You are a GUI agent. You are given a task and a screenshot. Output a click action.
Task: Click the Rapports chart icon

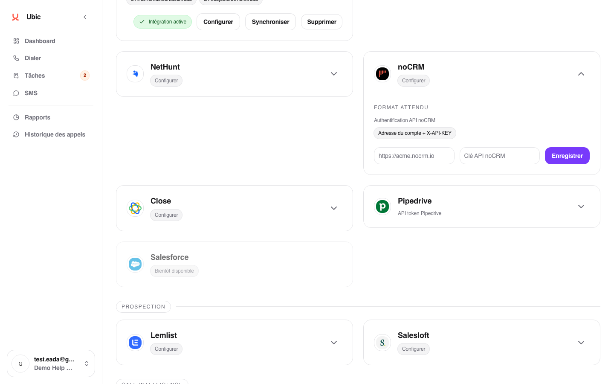click(16, 117)
